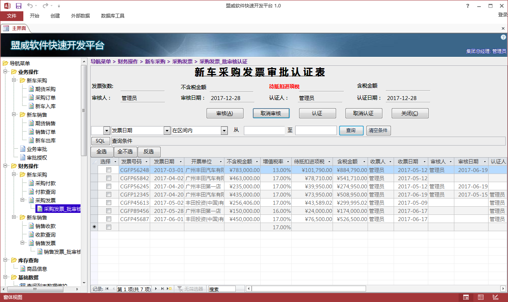Click the 认证 button
Viewport: 508px width, 302px height.
pos(317,113)
